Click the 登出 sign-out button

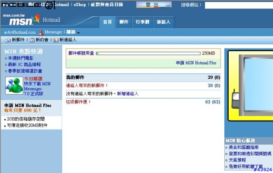[154, 5]
